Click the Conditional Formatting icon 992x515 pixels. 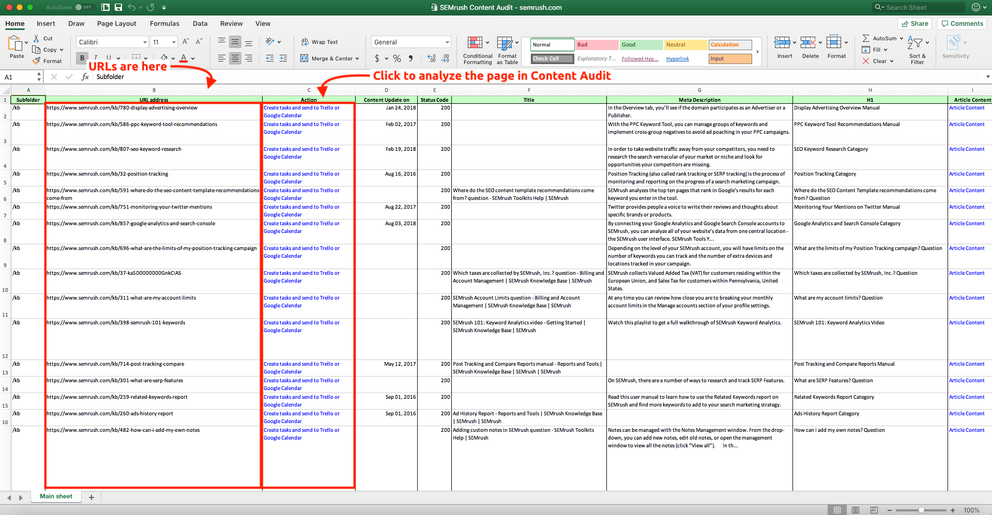coord(475,43)
